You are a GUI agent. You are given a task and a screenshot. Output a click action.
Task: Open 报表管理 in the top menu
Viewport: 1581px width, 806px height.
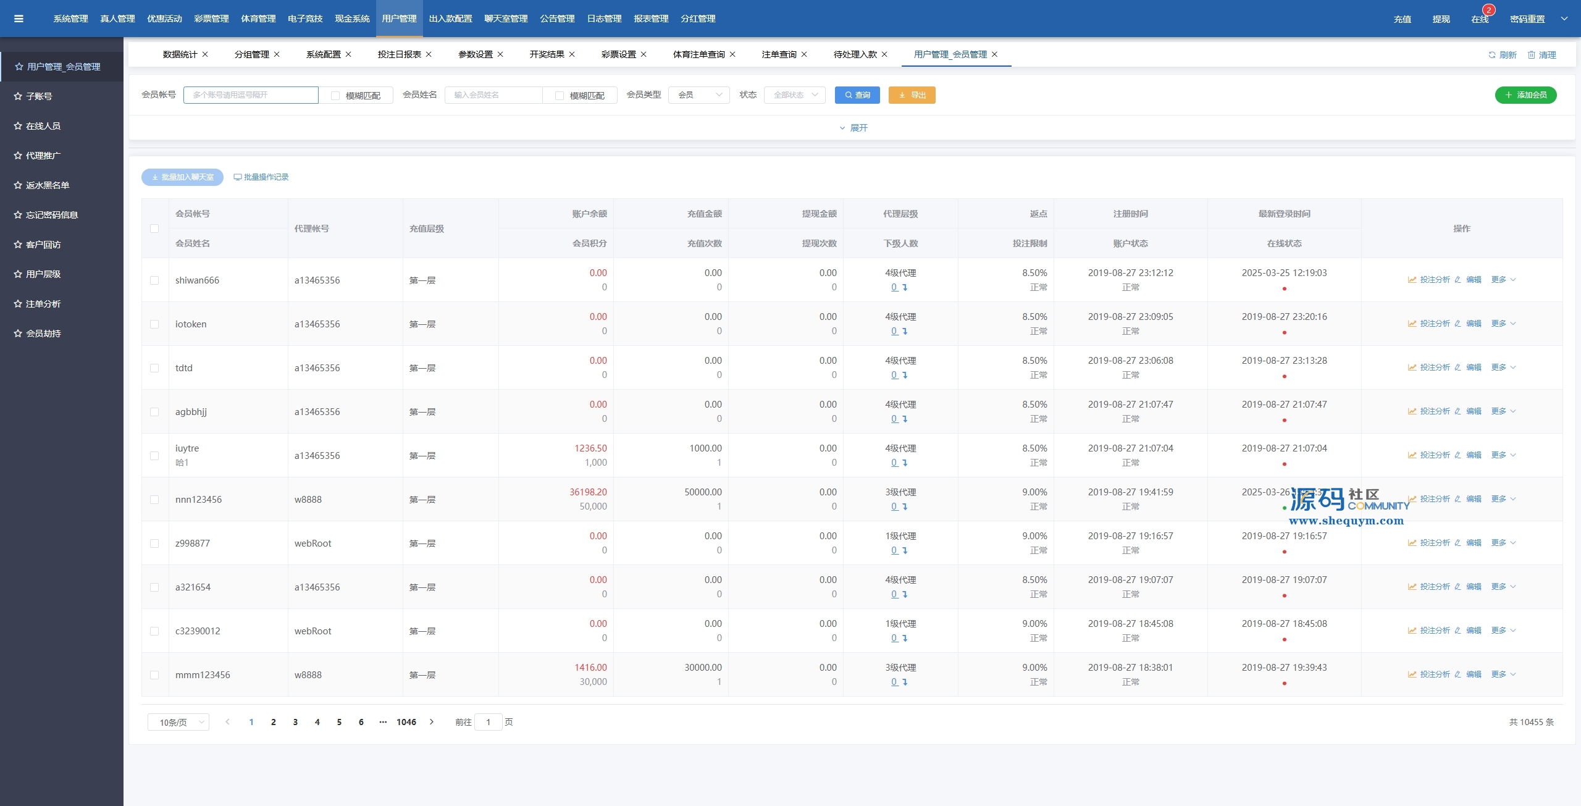coord(651,19)
